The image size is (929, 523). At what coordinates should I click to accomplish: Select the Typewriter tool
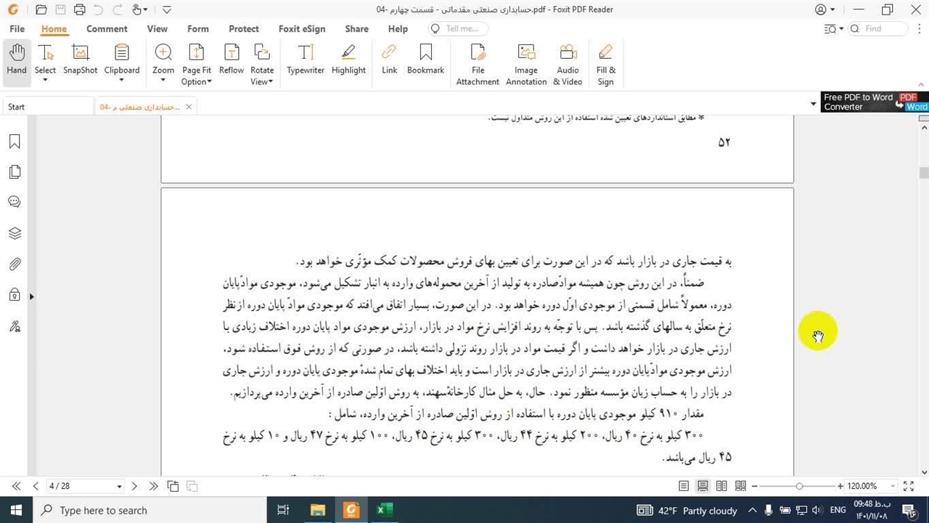[305, 60]
